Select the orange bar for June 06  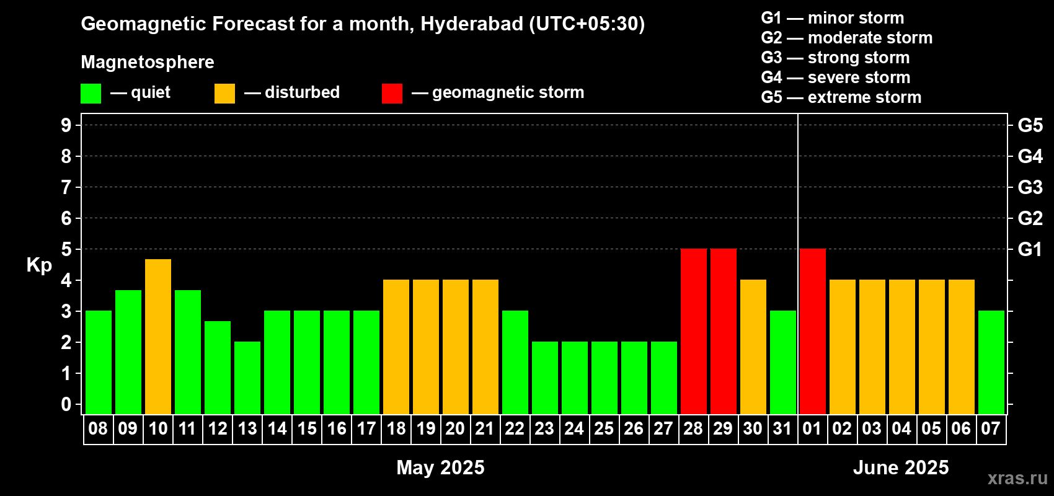[x=962, y=347]
